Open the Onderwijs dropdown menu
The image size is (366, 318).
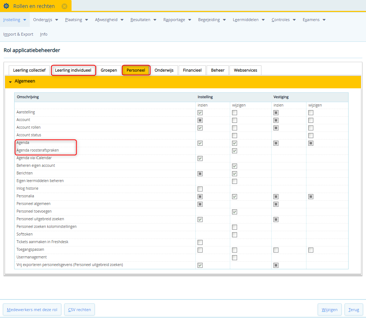coord(45,20)
